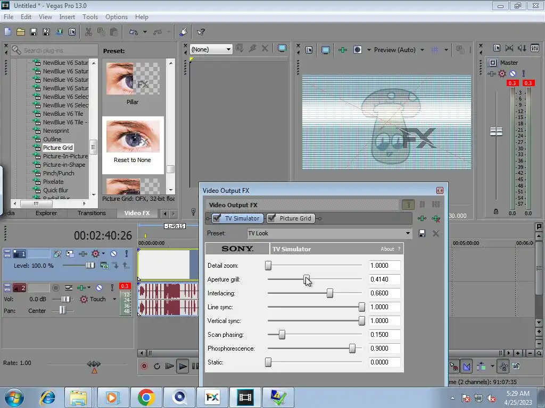Switch to the Transitions tab
Viewport: 545px width, 408px height.
(x=92, y=213)
